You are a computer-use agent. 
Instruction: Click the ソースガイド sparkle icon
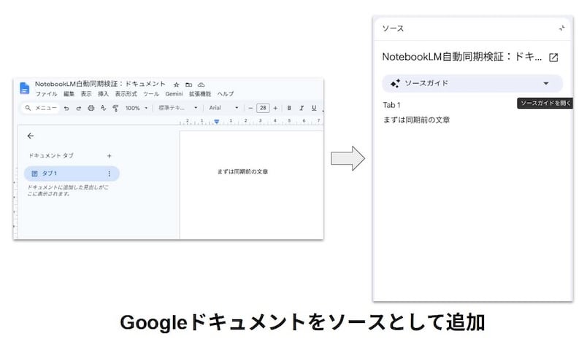point(395,83)
